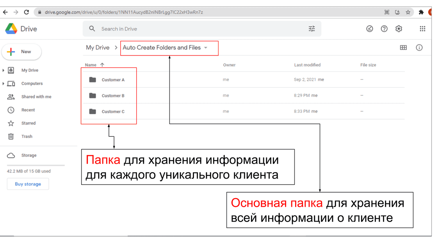
Task: Open Drive Settings gear icon
Action: click(399, 29)
